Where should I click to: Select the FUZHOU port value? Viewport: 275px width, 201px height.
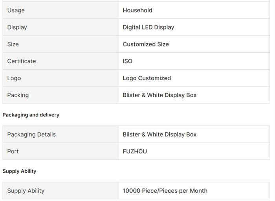point(135,151)
